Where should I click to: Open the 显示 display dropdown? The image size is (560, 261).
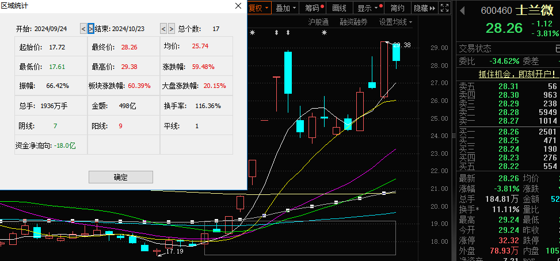[368, 8]
